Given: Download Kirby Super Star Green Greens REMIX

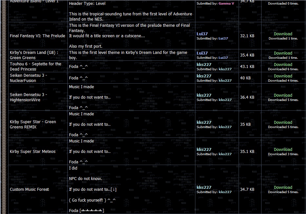Looking at the screenshot, I should pyautogui.click(x=283, y=123).
